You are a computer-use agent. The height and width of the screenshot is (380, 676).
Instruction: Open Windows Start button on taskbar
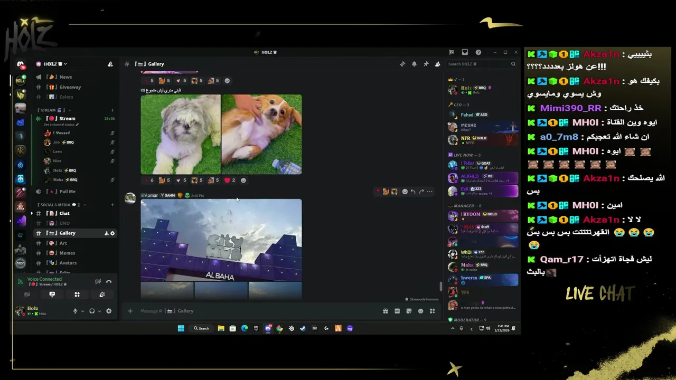click(181, 328)
